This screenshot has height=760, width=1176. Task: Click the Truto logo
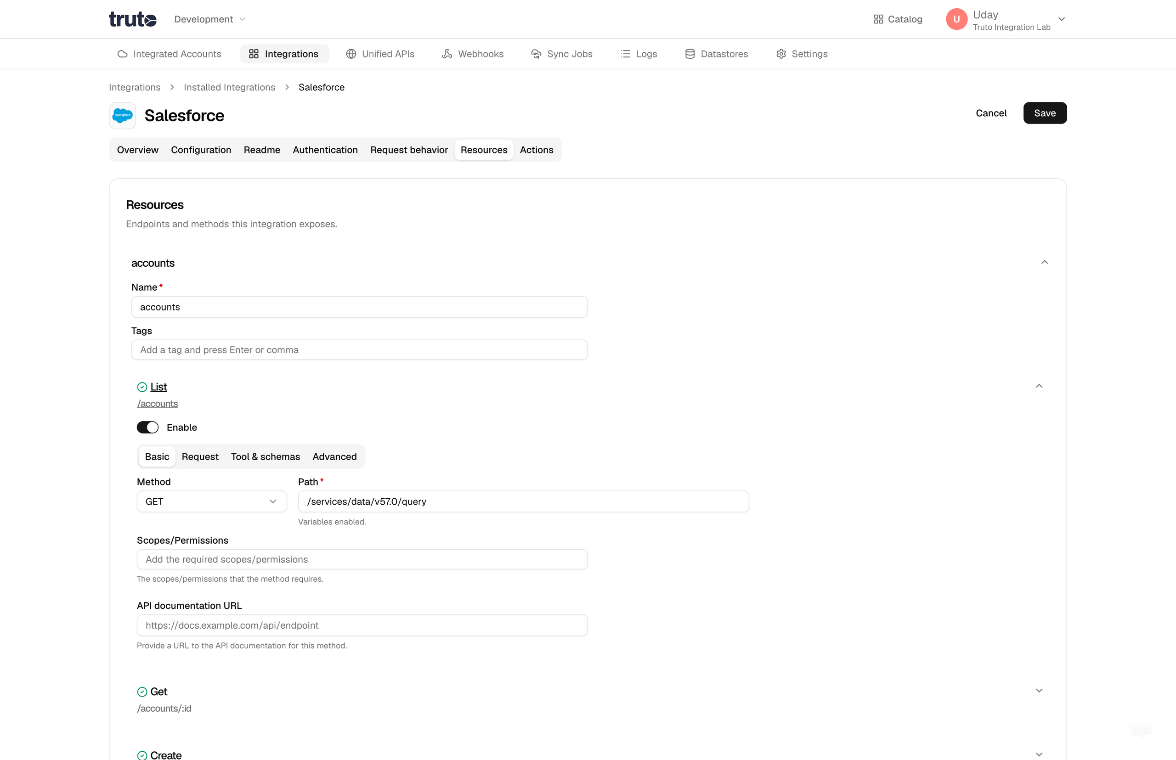(132, 19)
